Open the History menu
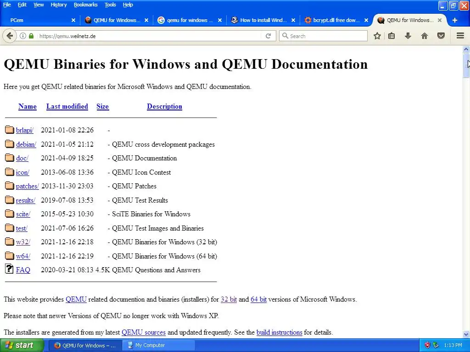This screenshot has height=352, width=470. pos(58,5)
